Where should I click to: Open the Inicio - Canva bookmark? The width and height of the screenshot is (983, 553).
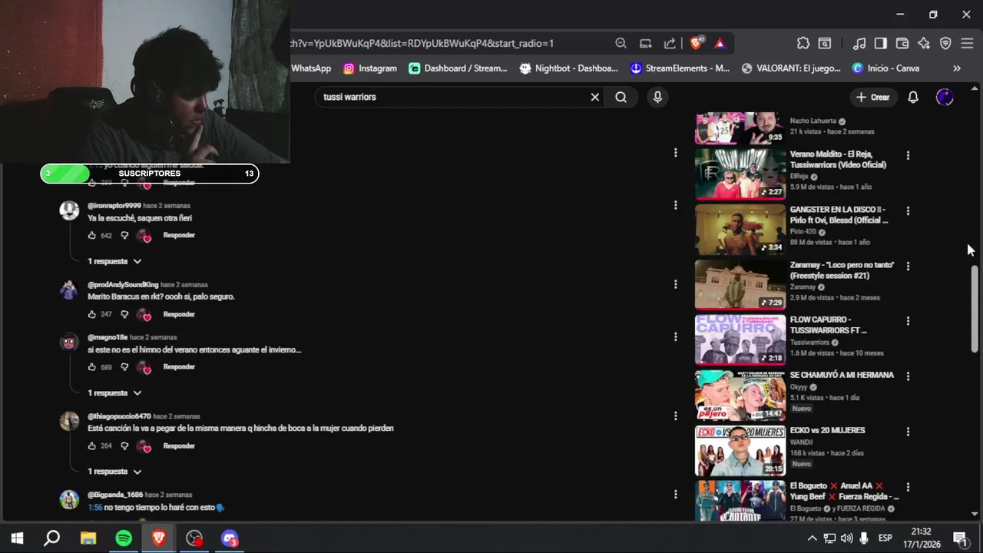tap(885, 68)
